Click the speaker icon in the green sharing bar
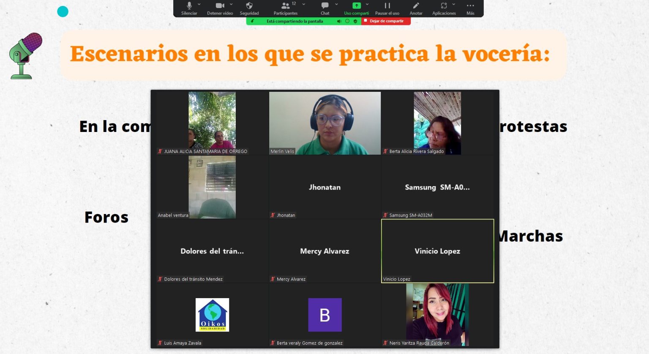This screenshot has width=649, height=354. (x=339, y=21)
